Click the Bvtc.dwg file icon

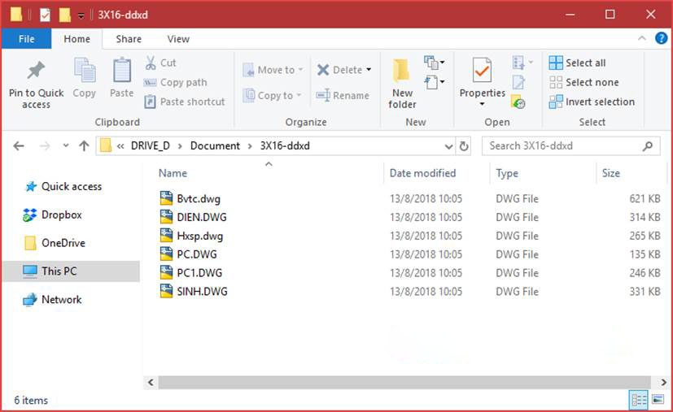coord(167,198)
